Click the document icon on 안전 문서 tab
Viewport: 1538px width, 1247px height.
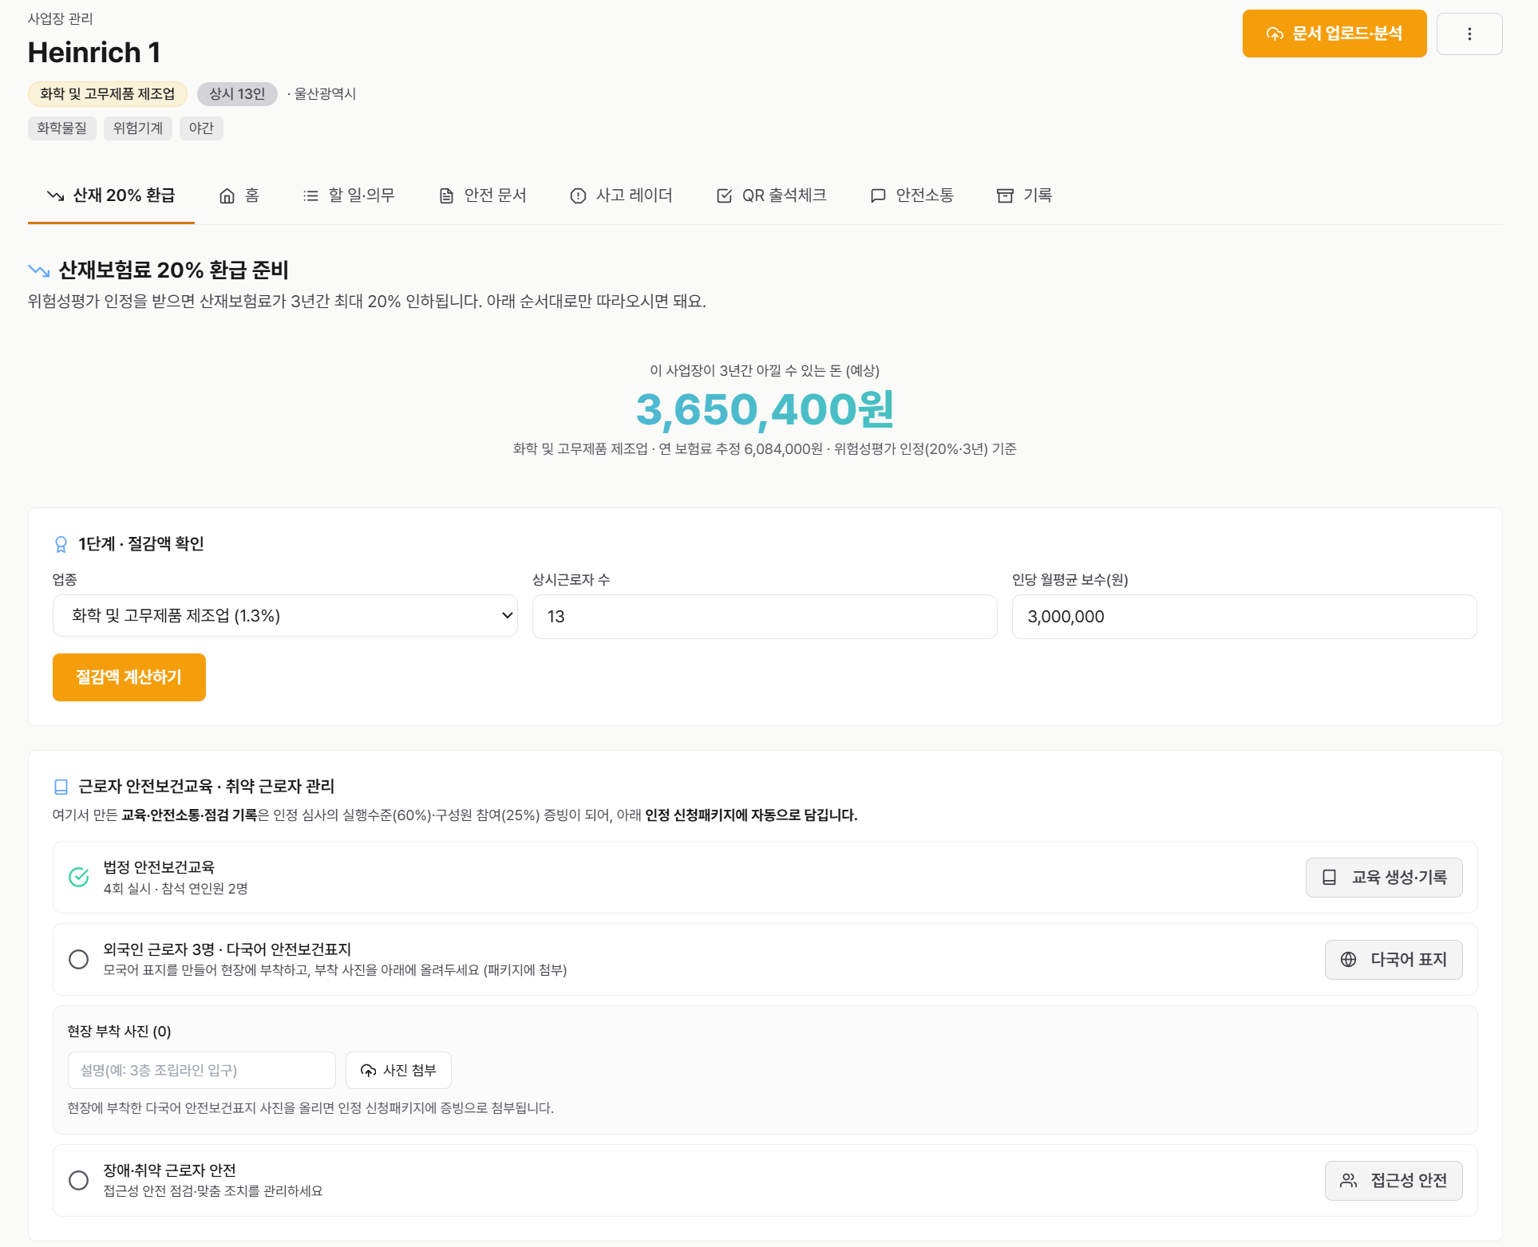pos(446,196)
